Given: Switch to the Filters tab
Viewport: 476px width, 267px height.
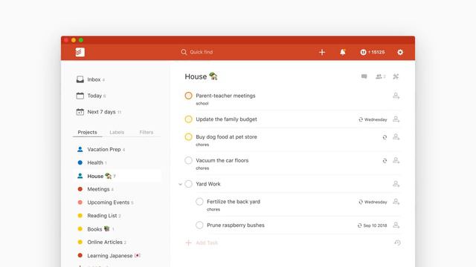Looking at the screenshot, I should pyautogui.click(x=147, y=132).
